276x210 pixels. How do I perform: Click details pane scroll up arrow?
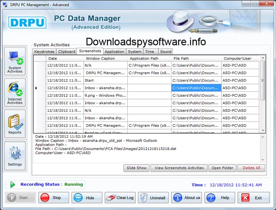[x=263, y=137]
